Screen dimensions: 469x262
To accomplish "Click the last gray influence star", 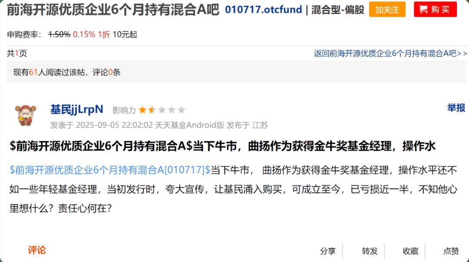I will (x=181, y=110).
